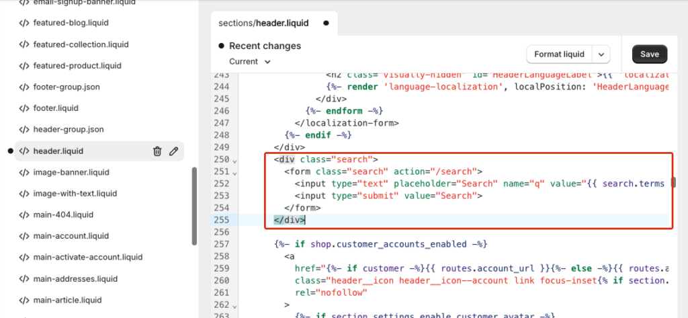Open image-banner.liquid file
Image resolution: width=688 pixels, height=318 pixels.
[71, 172]
